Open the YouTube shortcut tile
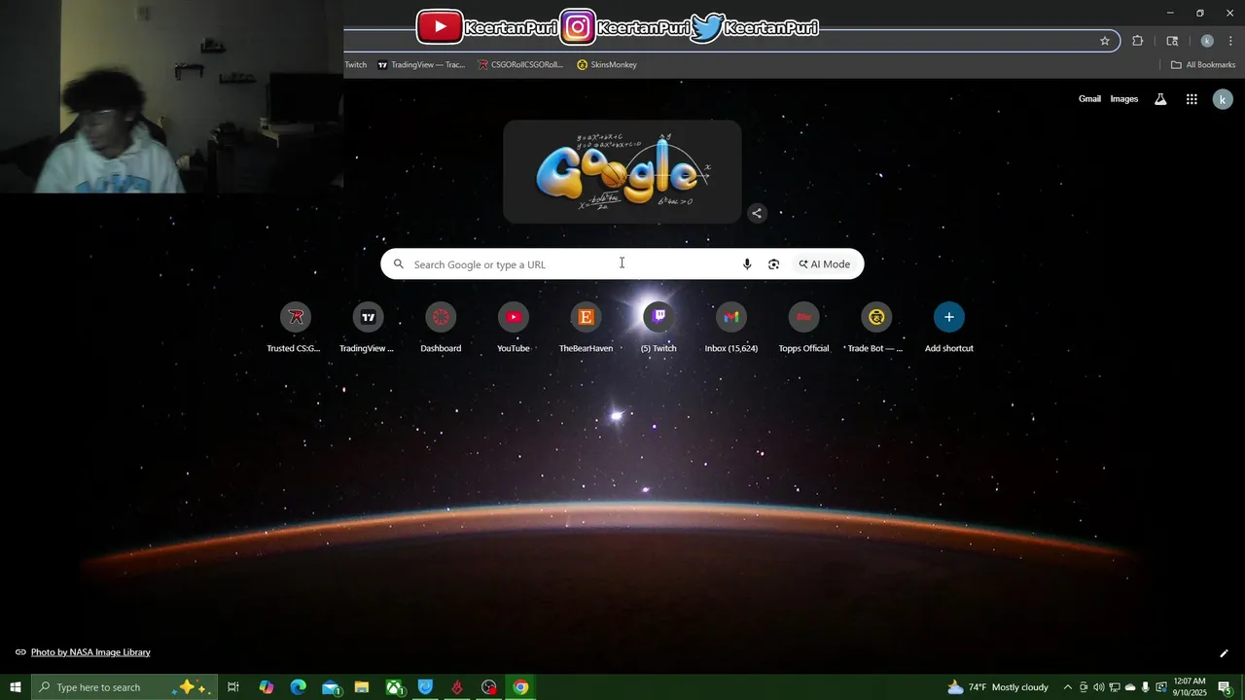1245x700 pixels. pyautogui.click(x=514, y=328)
